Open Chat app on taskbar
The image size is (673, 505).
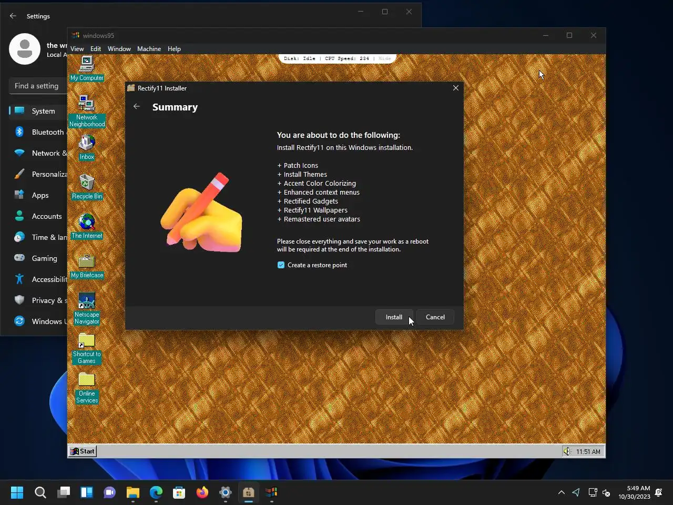pyautogui.click(x=110, y=492)
